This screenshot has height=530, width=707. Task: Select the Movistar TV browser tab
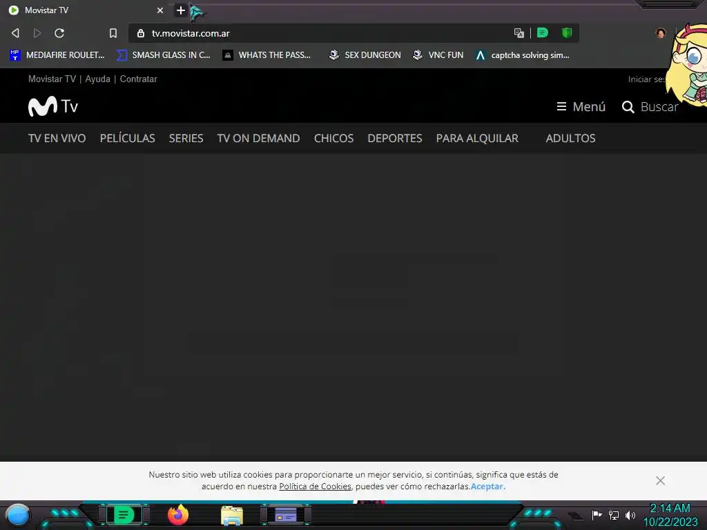86,10
